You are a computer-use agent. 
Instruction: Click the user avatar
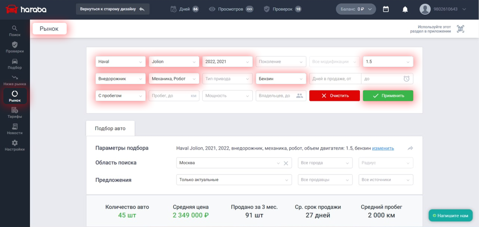click(425, 9)
